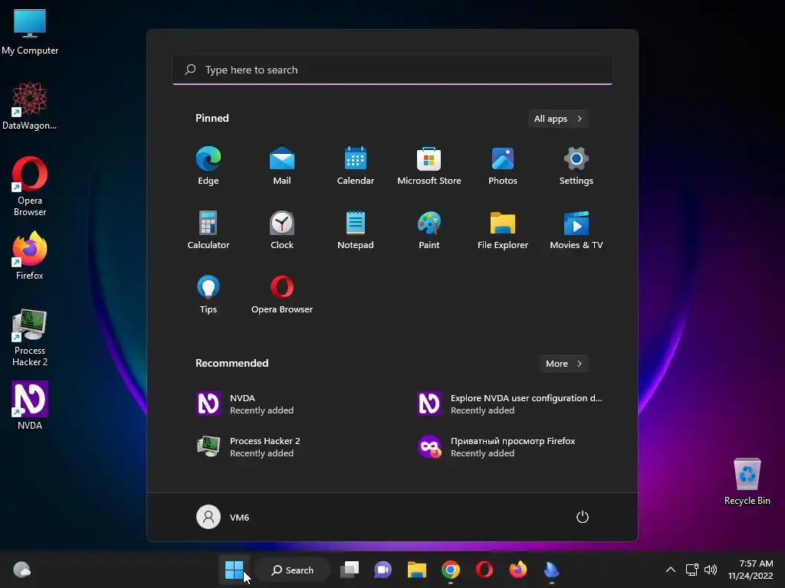
Task: Open Task View from taskbar
Action: [x=350, y=570]
